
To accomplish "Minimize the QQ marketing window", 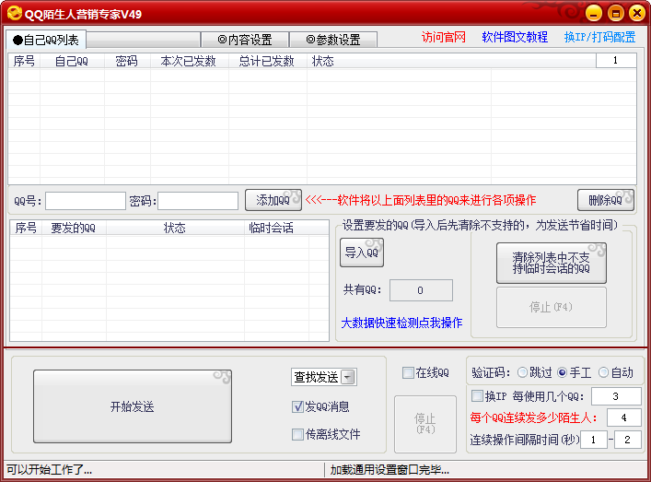I will click(x=595, y=13).
